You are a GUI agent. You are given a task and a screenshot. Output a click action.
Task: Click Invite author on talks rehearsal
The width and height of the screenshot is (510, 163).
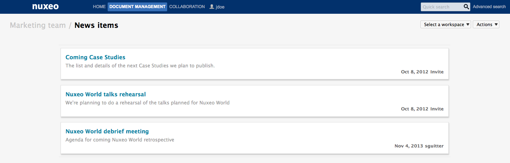(437, 109)
